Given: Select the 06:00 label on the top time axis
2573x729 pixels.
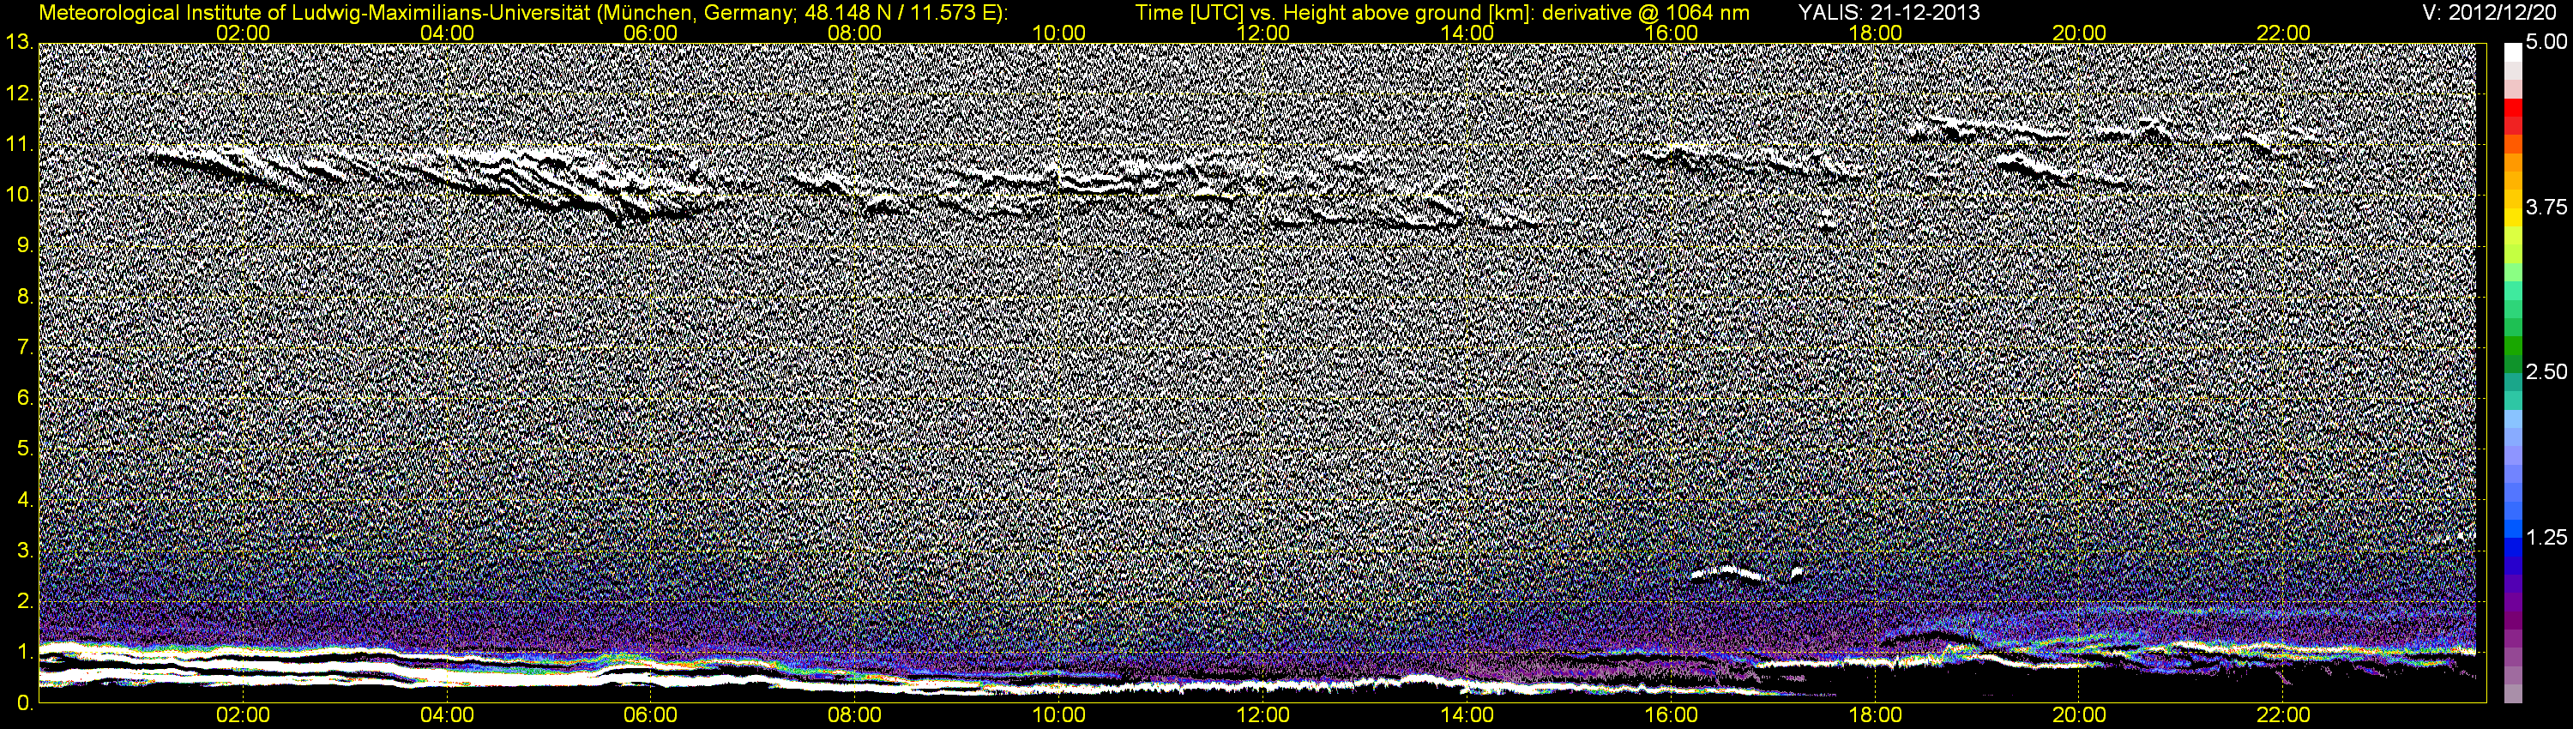Looking at the screenshot, I should coord(650,33).
